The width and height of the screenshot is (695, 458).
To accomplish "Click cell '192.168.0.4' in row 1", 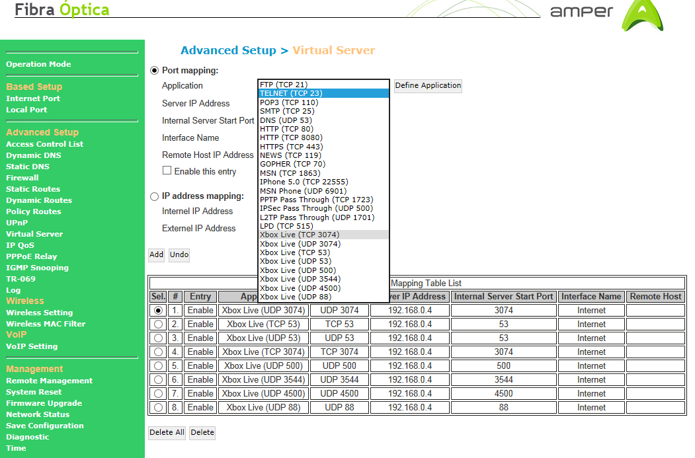I will tap(410, 311).
